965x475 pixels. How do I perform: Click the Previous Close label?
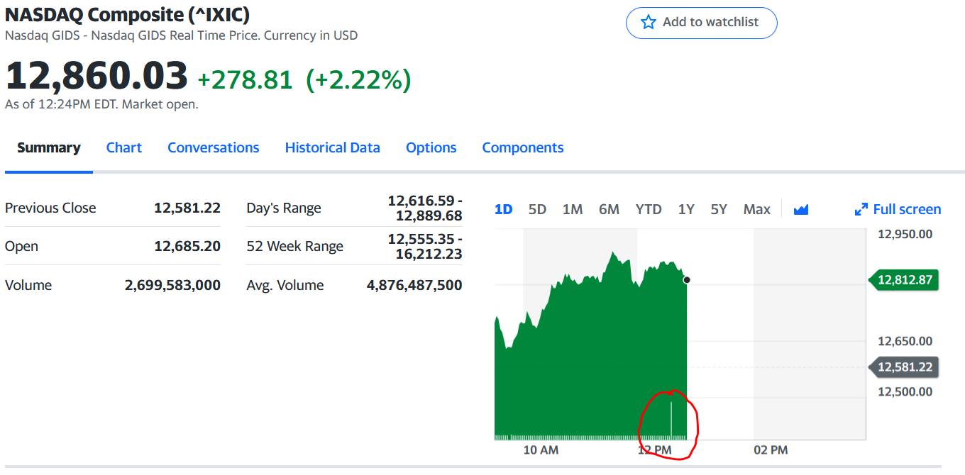[x=50, y=208]
